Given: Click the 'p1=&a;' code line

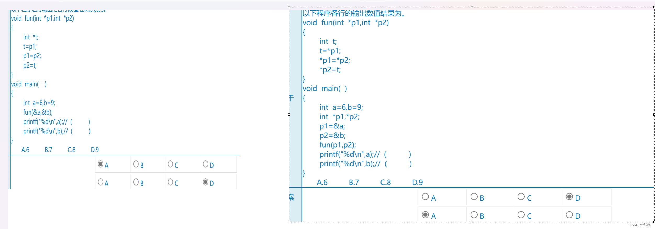Looking at the screenshot, I should [332, 126].
